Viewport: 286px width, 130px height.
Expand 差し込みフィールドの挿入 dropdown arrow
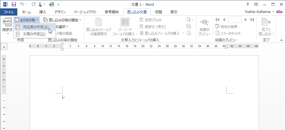183,33
